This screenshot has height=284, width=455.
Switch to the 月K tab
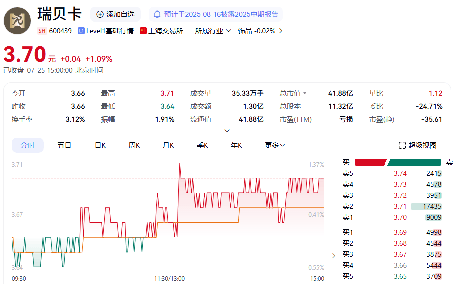pos(168,145)
